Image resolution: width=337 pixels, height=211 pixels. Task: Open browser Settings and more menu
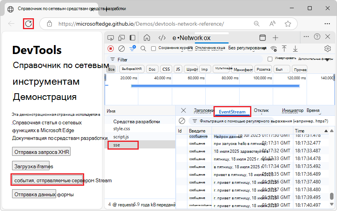pyautogui.click(x=327, y=24)
